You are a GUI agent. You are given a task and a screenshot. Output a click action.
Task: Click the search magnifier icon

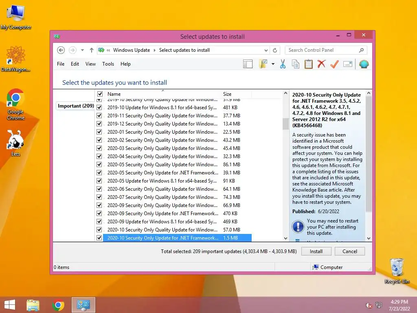pyautogui.click(x=362, y=50)
